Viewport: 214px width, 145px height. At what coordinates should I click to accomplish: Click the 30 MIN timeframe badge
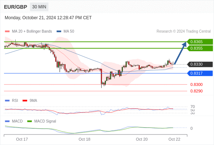(x=39, y=7)
